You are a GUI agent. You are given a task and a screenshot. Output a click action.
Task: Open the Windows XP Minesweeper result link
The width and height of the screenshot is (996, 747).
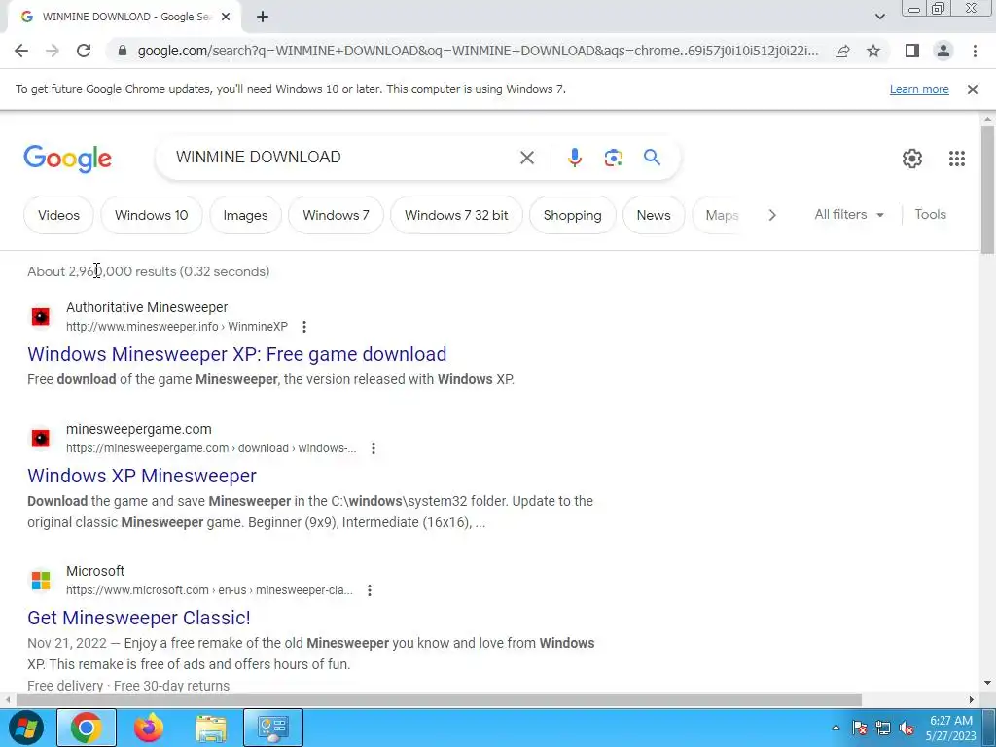pos(142,476)
